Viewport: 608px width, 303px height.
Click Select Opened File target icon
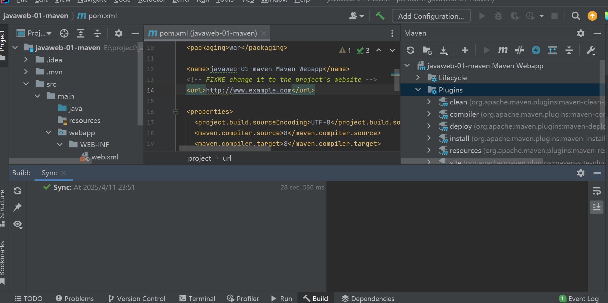click(x=64, y=33)
